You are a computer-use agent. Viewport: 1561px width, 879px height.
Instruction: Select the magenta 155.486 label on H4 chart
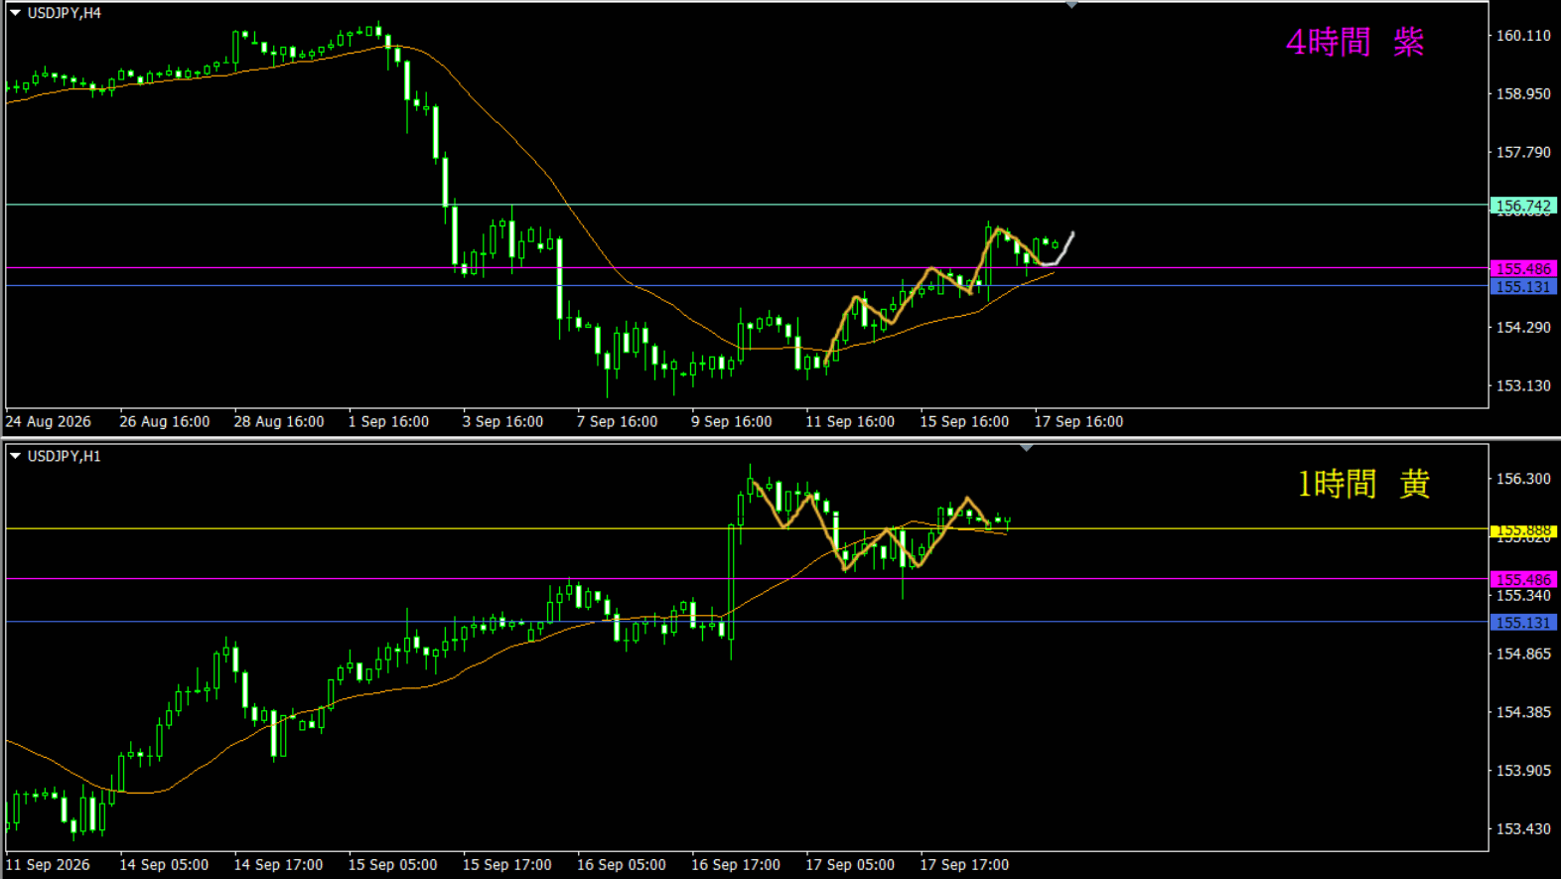(1523, 268)
